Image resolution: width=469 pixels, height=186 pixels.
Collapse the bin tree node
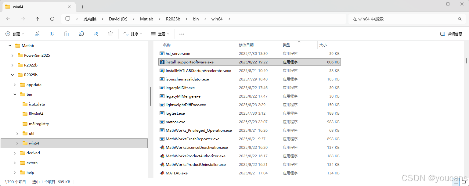(x=15, y=95)
